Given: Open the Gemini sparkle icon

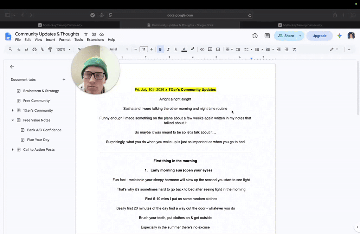Looking at the screenshot, I should 339,36.
